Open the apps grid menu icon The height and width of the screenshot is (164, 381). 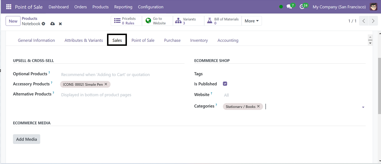(x=9, y=7)
